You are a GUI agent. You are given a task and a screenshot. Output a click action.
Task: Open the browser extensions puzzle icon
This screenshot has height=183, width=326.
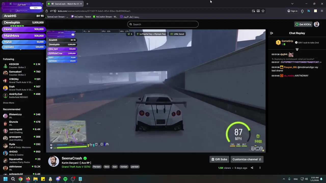click(x=302, y=11)
